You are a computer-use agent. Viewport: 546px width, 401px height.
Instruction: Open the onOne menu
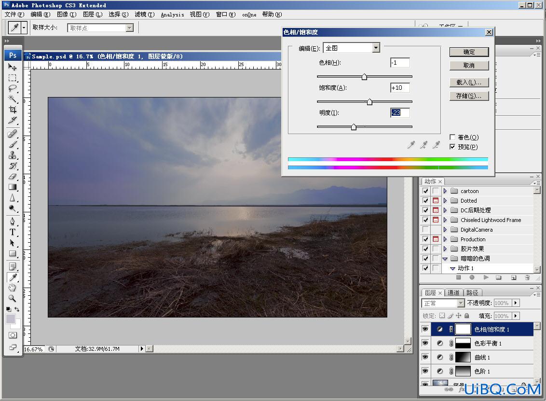(249, 14)
